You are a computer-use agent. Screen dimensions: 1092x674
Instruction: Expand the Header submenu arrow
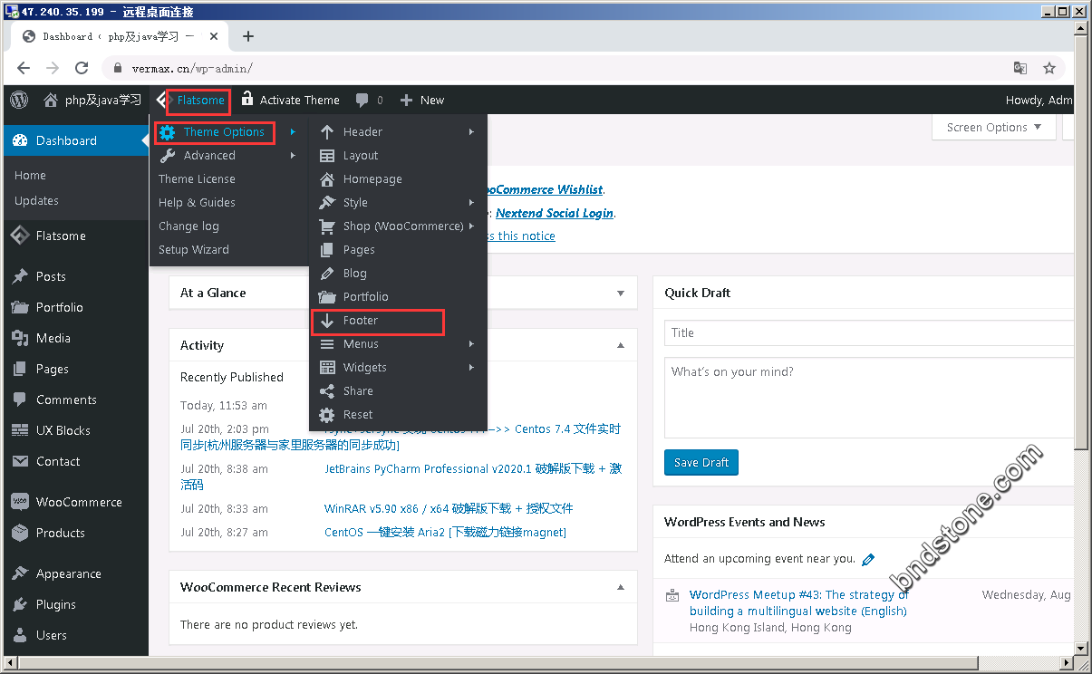tap(471, 132)
